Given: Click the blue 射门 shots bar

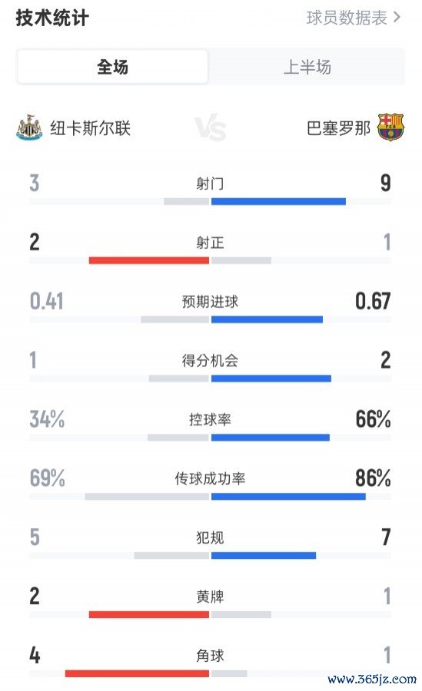Looking at the screenshot, I should [278, 201].
